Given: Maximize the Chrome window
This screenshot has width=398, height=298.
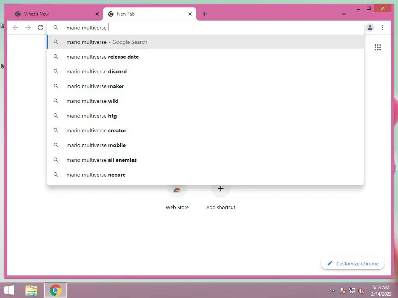Looking at the screenshot, I should coord(369,9).
